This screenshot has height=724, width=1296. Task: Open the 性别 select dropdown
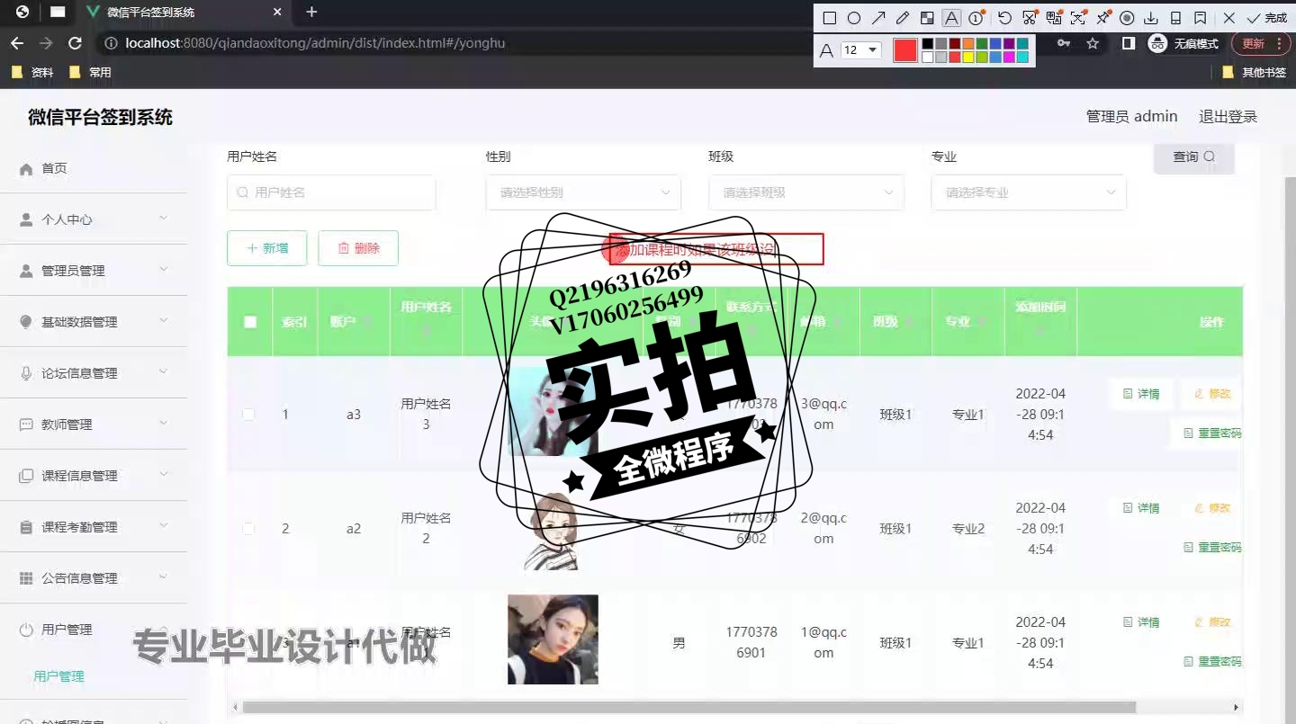coord(583,192)
